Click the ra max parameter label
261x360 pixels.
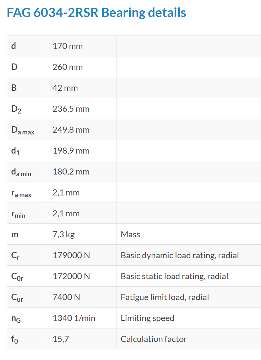[x=21, y=193]
